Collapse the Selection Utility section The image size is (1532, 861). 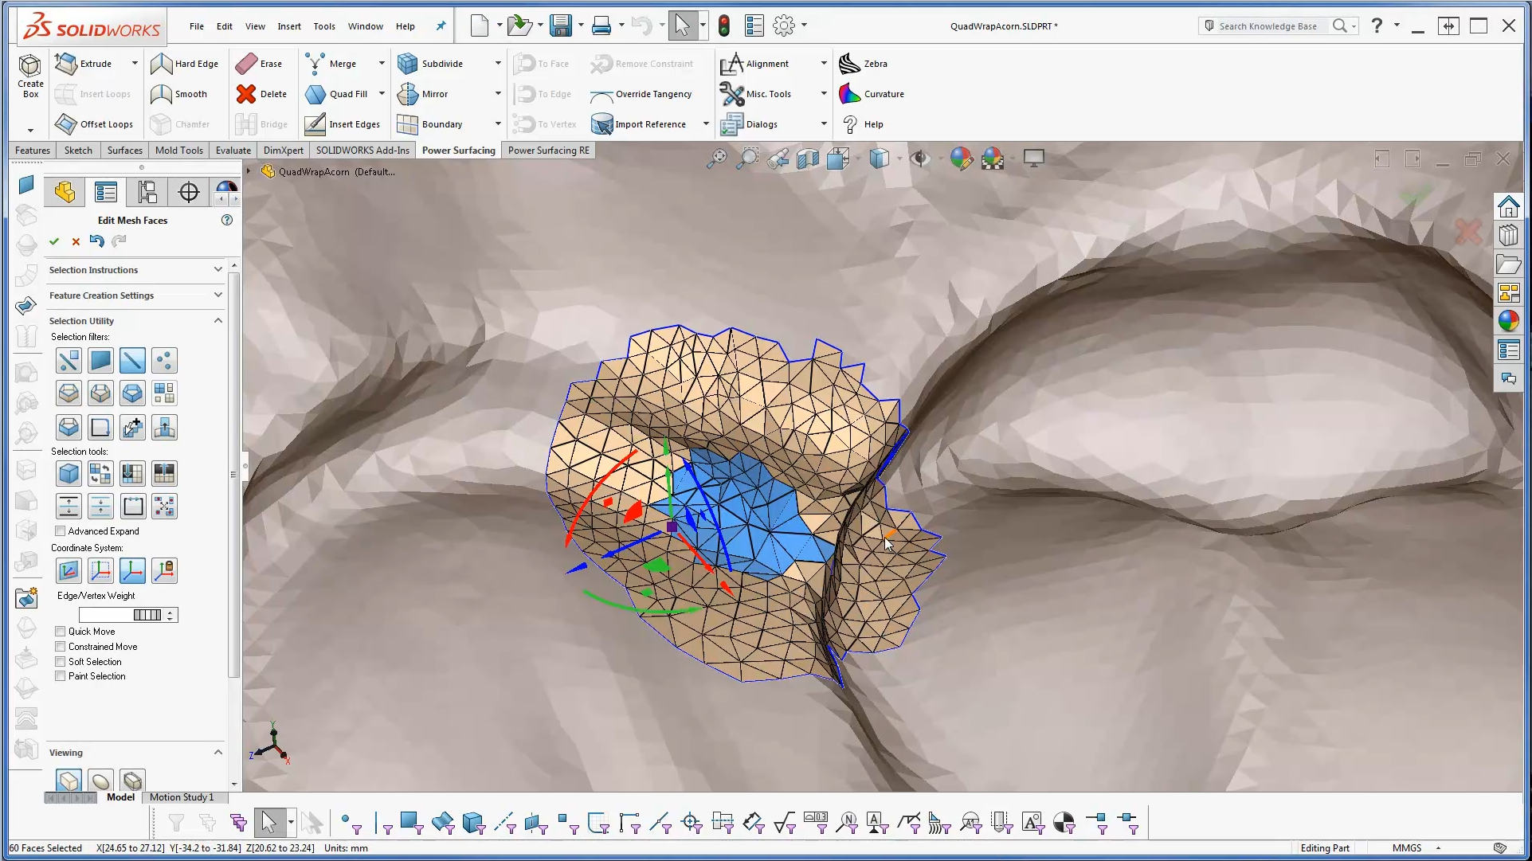coord(217,320)
